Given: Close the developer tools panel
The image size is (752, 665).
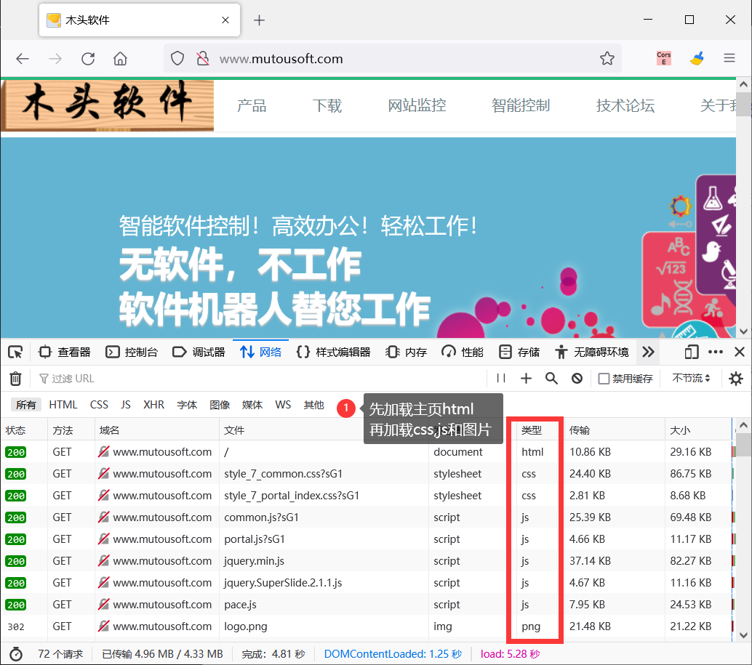Looking at the screenshot, I should pyautogui.click(x=740, y=352).
